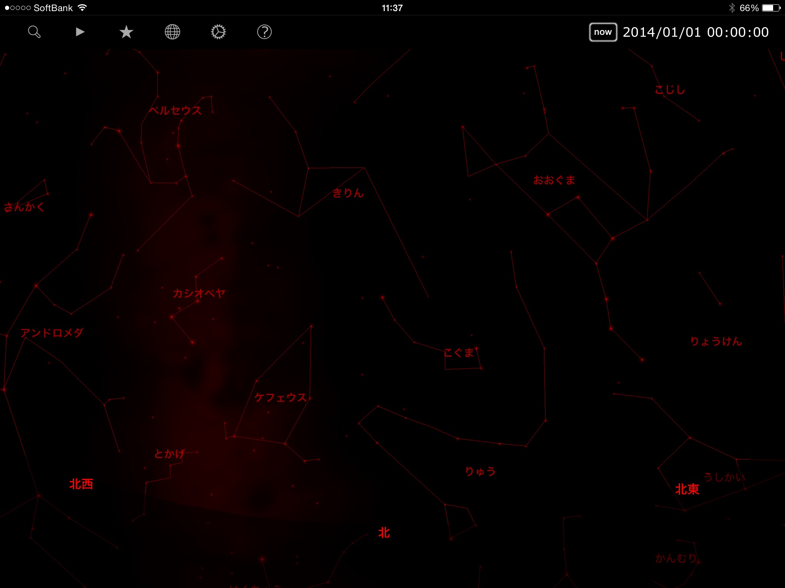
Task: Select the アンドロメダ constellation label
Action: [52, 333]
